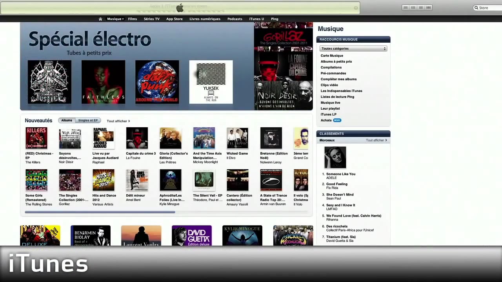Image resolution: width=502 pixels, height=282 pixels.
Task: Open Hits and Dance 2012 cover
Action: pyautogui.click(x=103, y=180)
